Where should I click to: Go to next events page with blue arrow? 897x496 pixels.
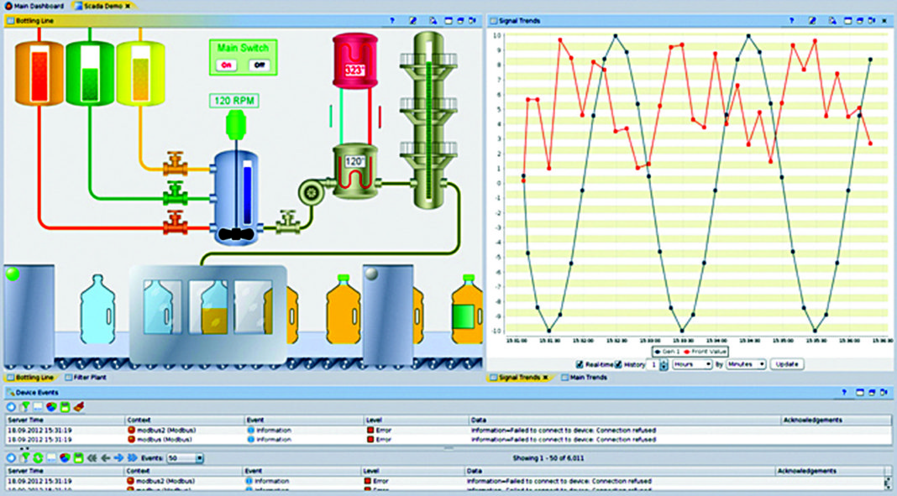119,458
